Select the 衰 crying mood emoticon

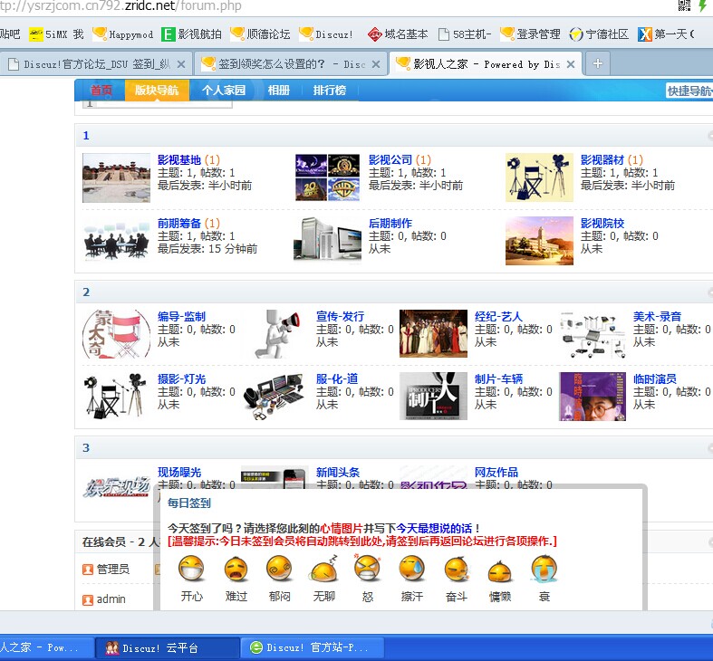544,569
